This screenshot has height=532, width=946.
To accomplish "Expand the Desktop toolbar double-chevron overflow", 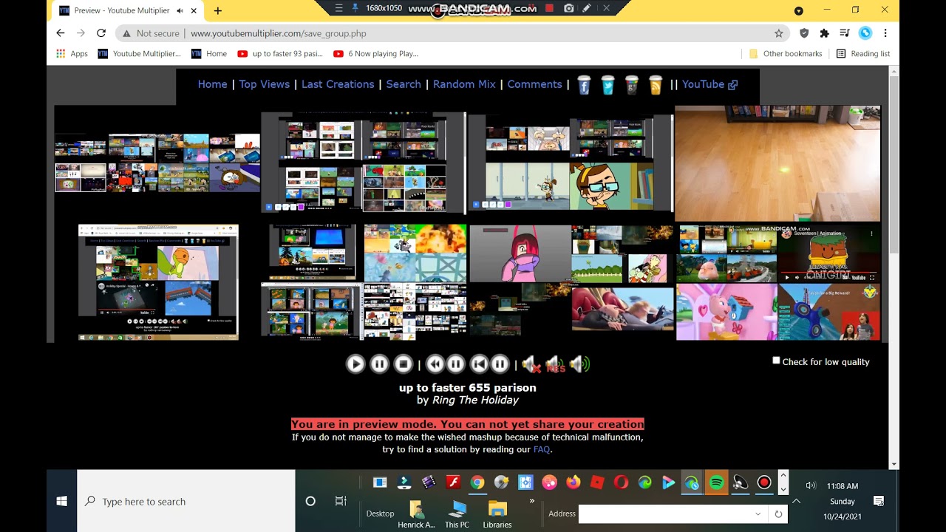I will pos(531,501).
